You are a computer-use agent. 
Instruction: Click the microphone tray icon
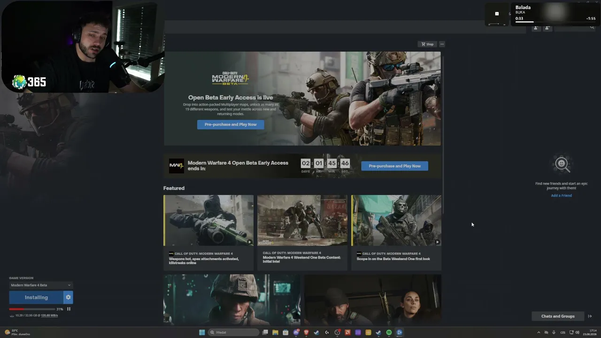point(554,332)
